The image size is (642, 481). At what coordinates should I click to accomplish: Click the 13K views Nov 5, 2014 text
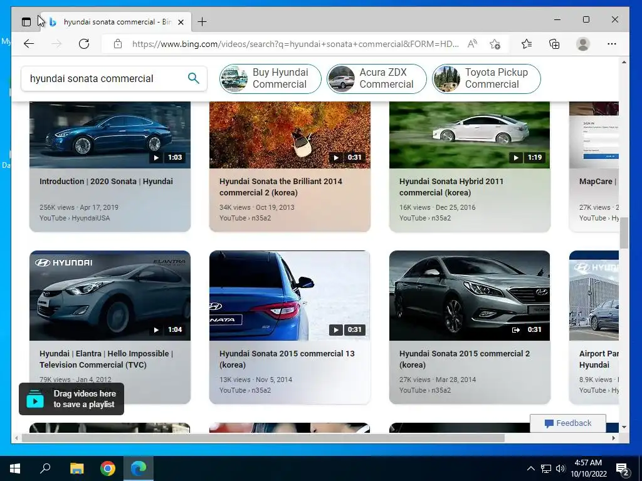pos(256,380)
